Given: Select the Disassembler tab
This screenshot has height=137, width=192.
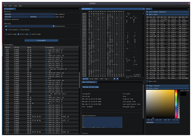Looking at the screenshot, I should click(10, 9).
